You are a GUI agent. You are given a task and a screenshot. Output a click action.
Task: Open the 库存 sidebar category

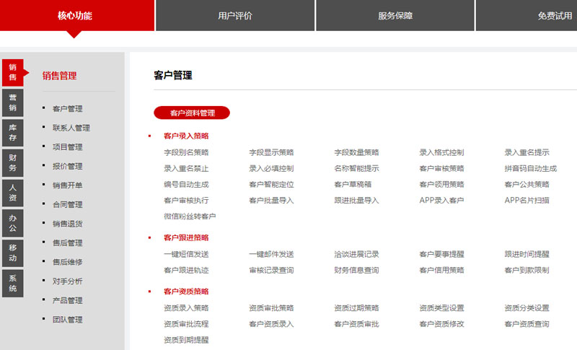(13, 132)
